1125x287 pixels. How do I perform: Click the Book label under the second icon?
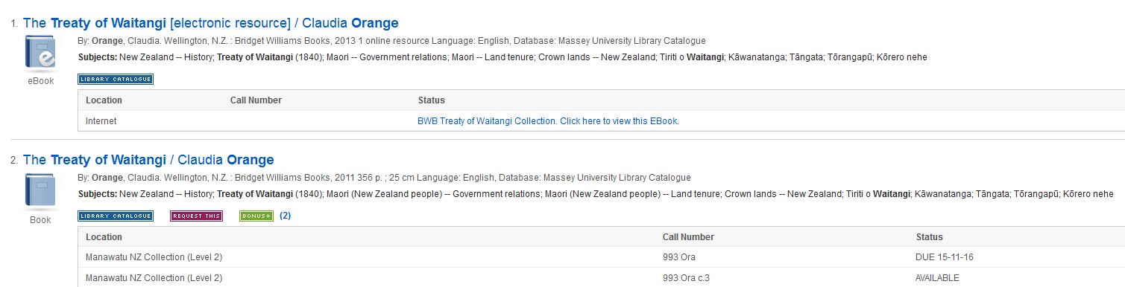(x=40, y=220)
